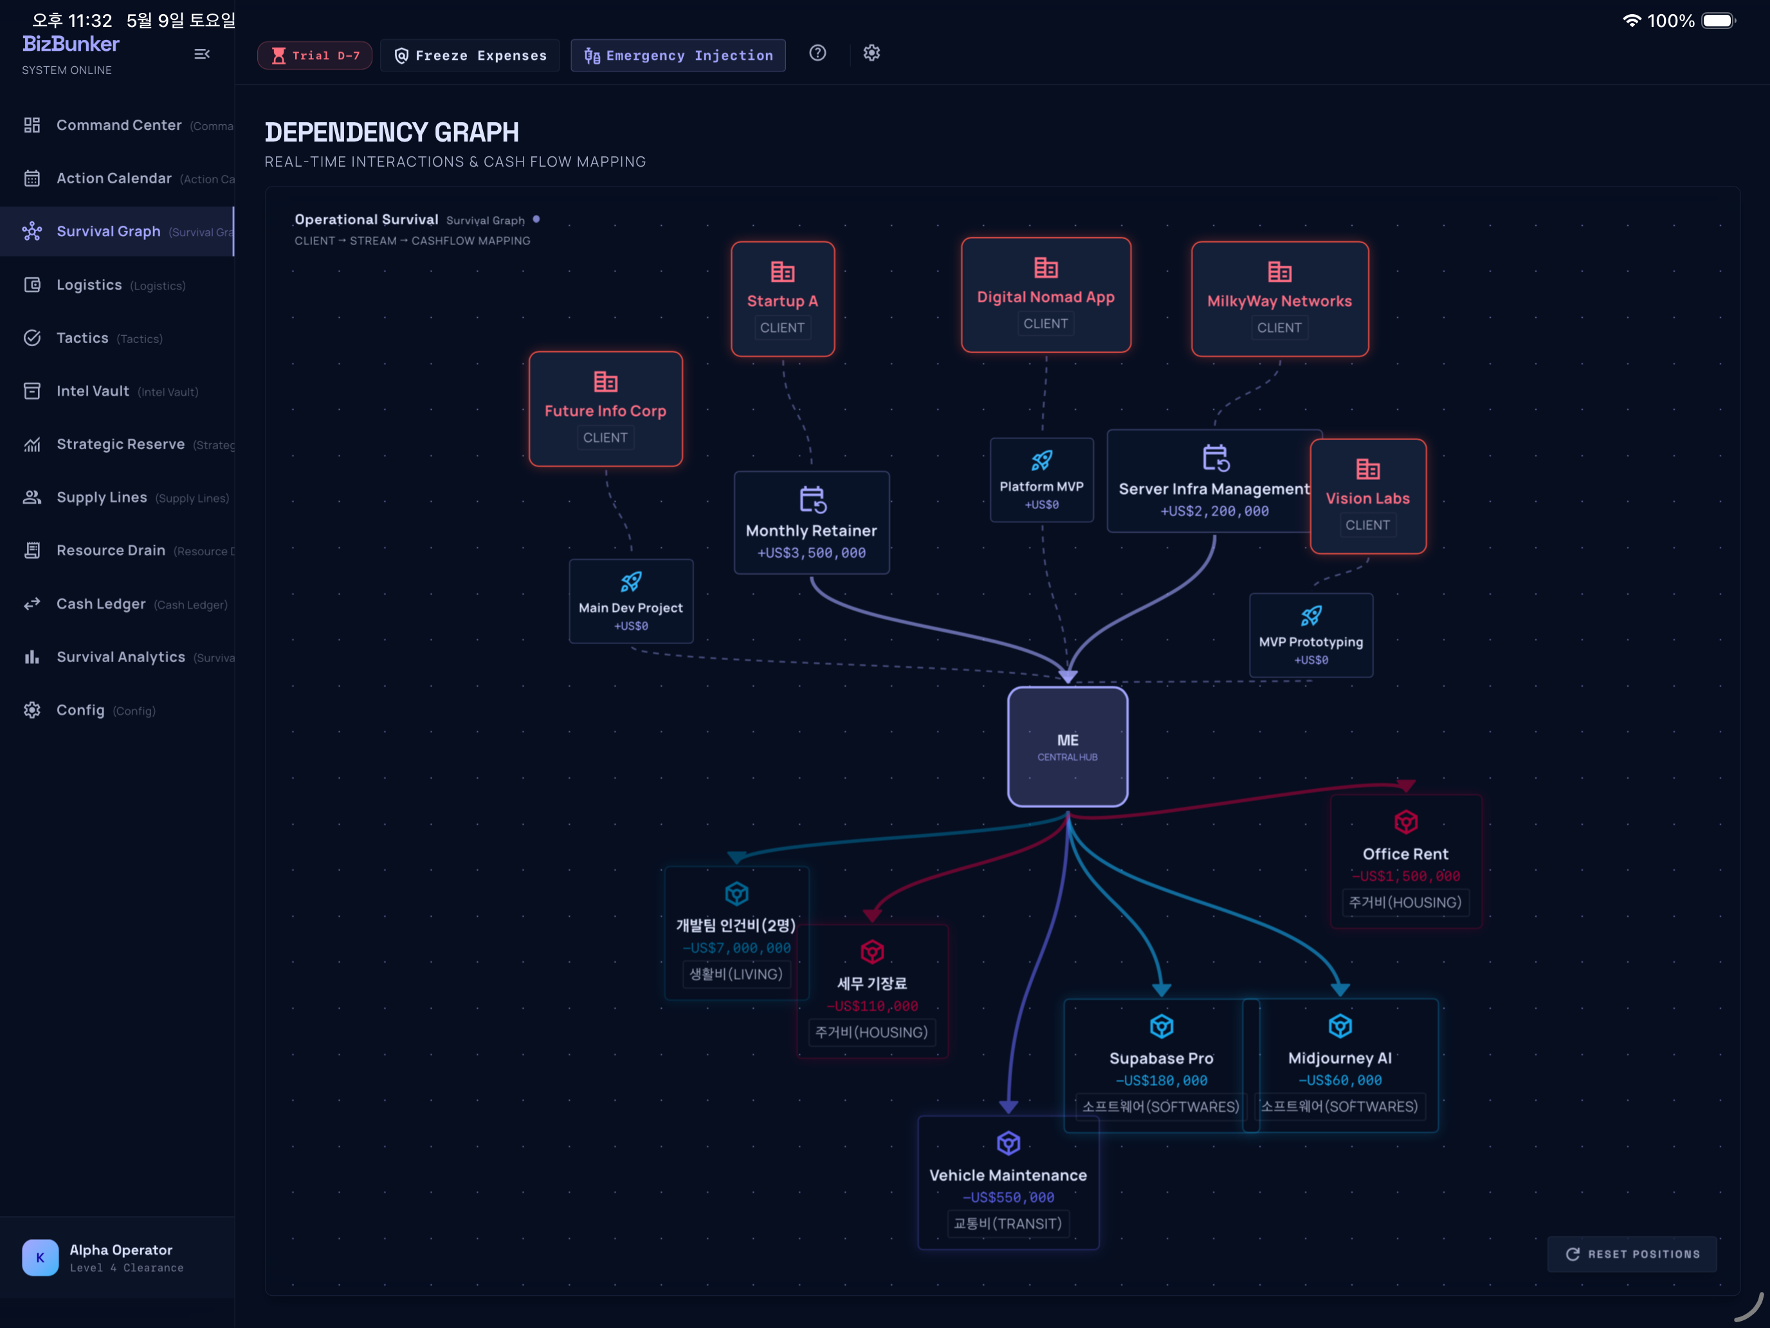The height and width of the screenshot is (1328, 1770).
Task: Open Command Center menu item
Action: pyautogui.click(x=118, y=125)
